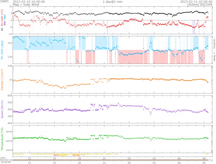Click the 21 hour tick on time axis
This screenshot has height=164, width=216.
click(x=104, y=158)
